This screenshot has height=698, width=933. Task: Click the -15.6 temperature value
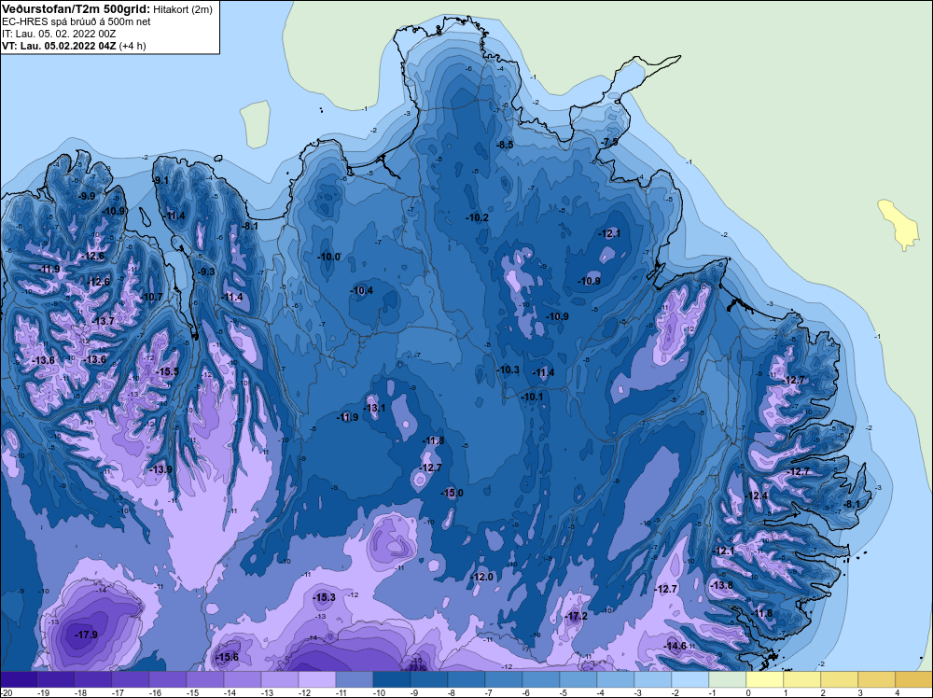[228, 657]
